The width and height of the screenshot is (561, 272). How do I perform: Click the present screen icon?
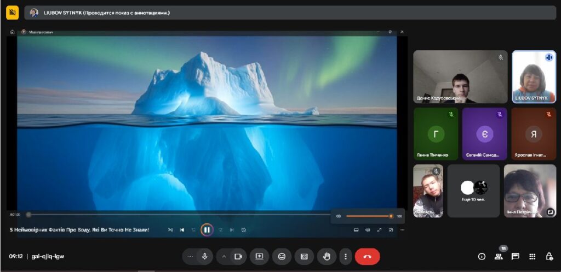click(x=259, y=256)
